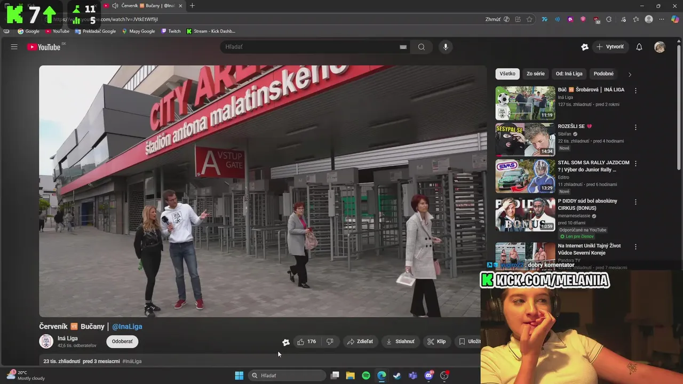Select the Všetko filter chip
Viewport: 683px width, 384px height.
tap(507, 74)
